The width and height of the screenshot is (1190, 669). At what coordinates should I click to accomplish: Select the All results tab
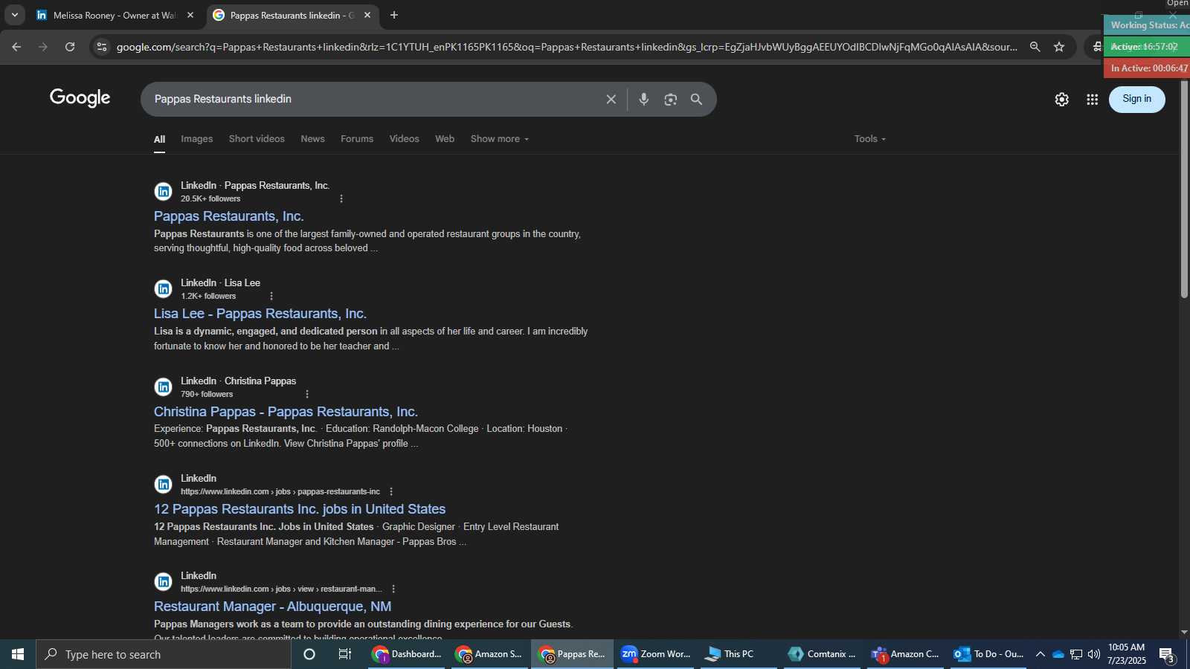[159, 139]
